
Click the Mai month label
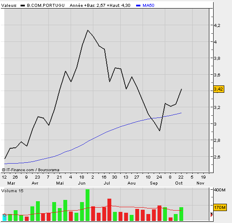(60, 183)
